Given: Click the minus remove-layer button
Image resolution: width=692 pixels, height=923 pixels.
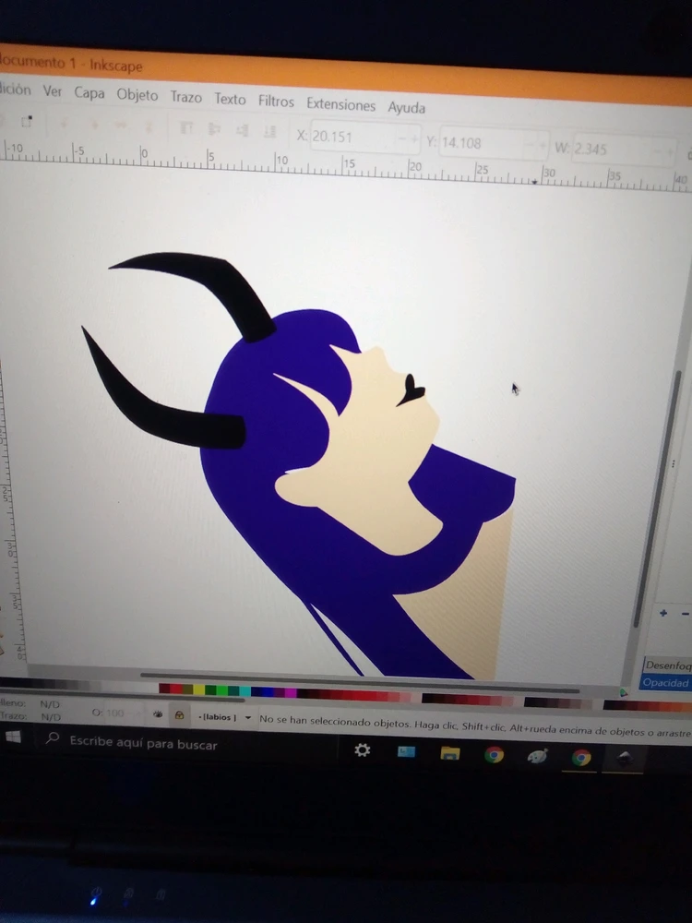Looking at the screenshot, I should (x=686, y=614).
